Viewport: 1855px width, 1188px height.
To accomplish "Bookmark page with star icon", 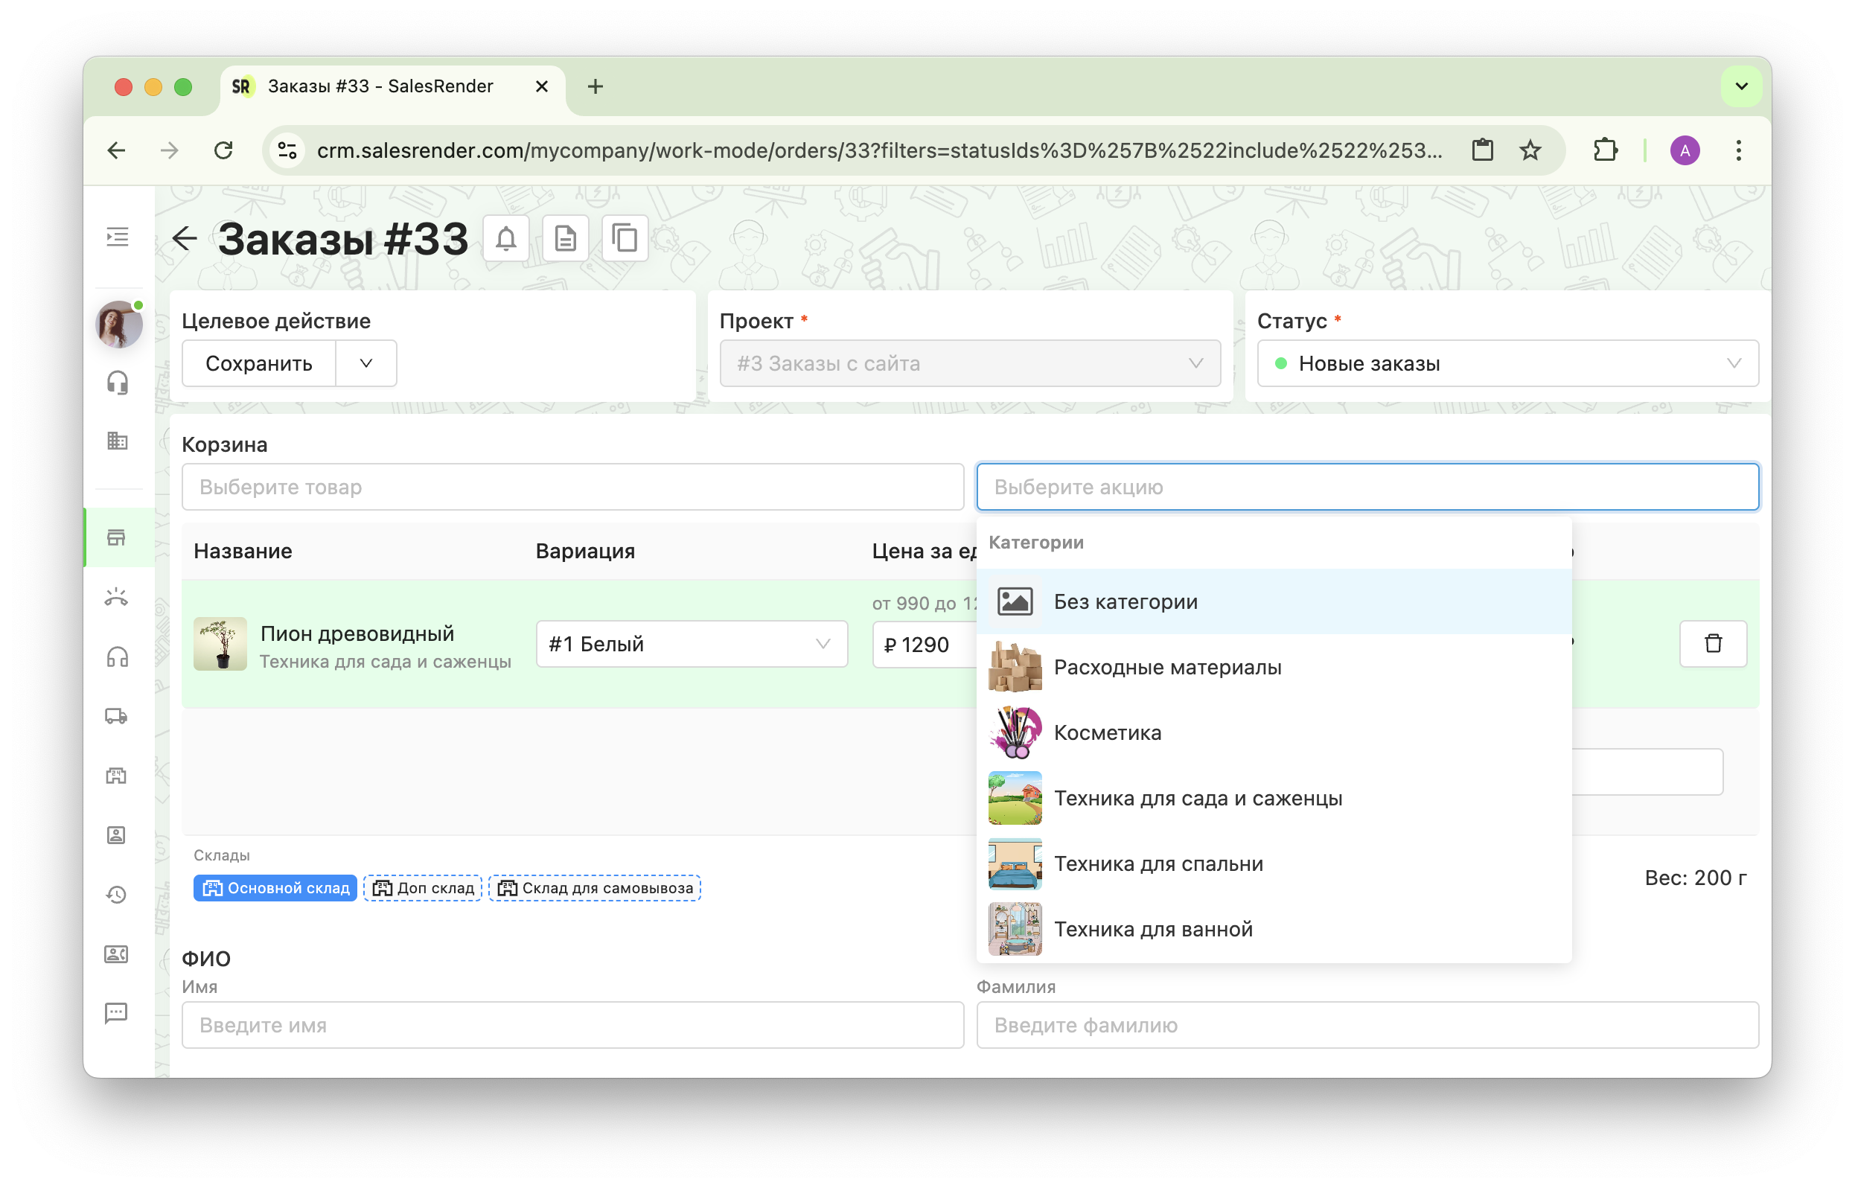I will [x=1531, y=150].
